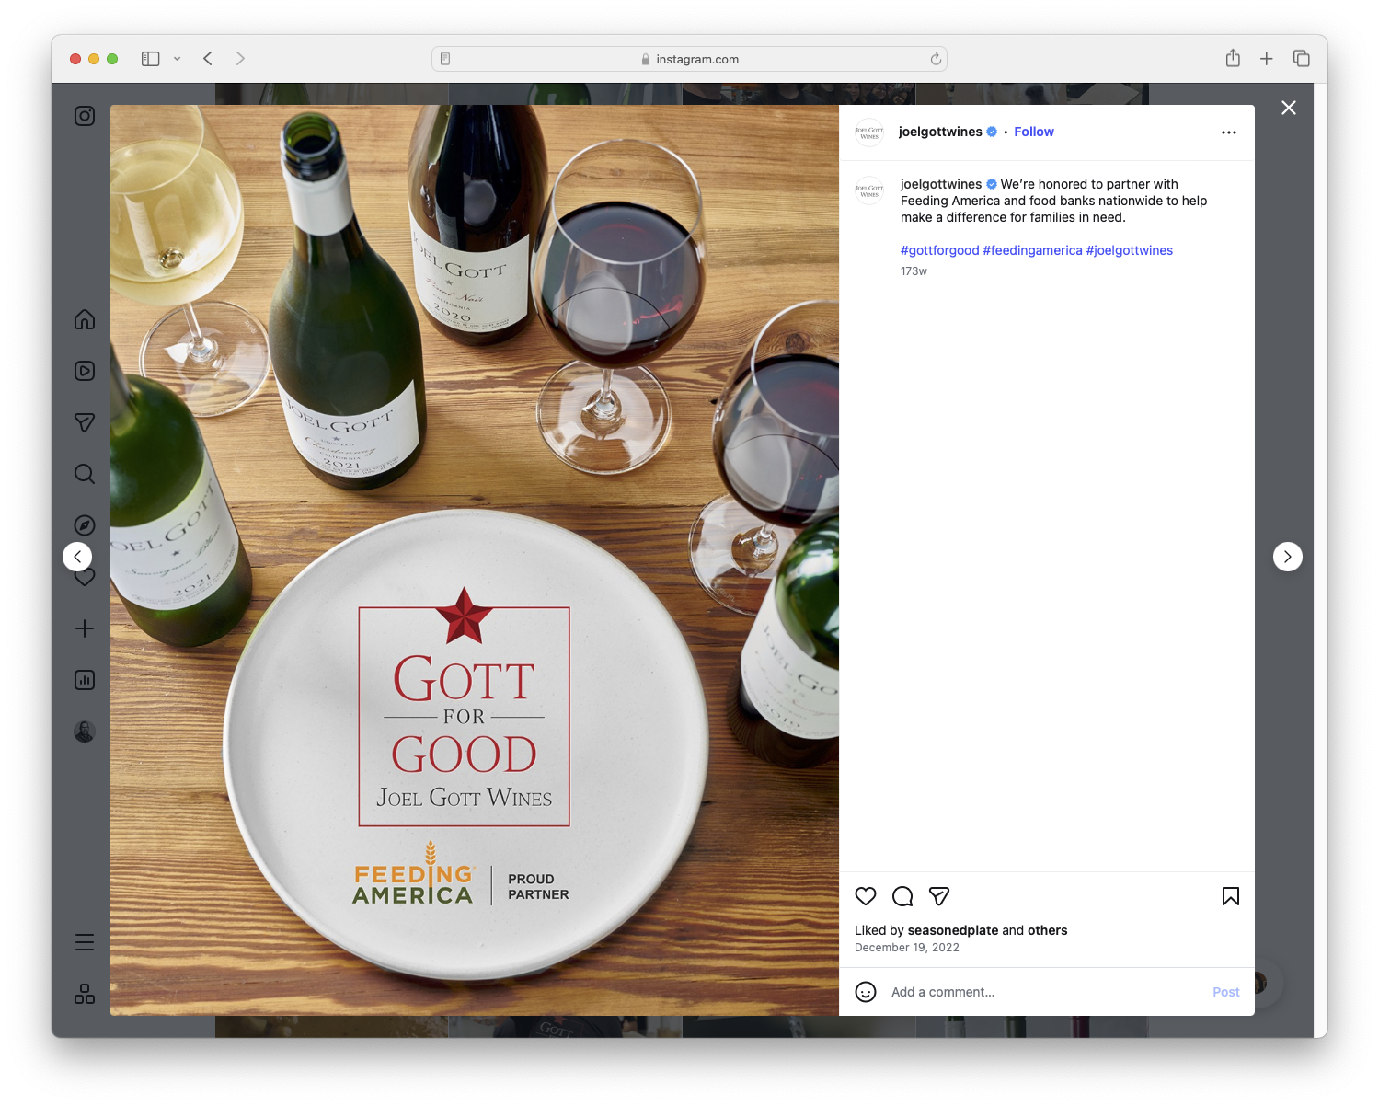Viewport: 1379px width, 1106px height.
Task: Click the Post comment button
Action: coord(1226,992)
